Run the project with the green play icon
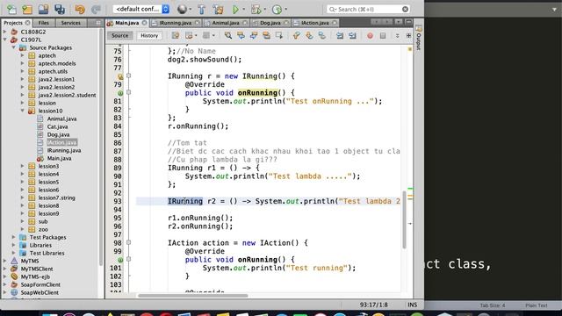Image resolution: width=562 pixels, height=316 pixels. tap(235, 10)
